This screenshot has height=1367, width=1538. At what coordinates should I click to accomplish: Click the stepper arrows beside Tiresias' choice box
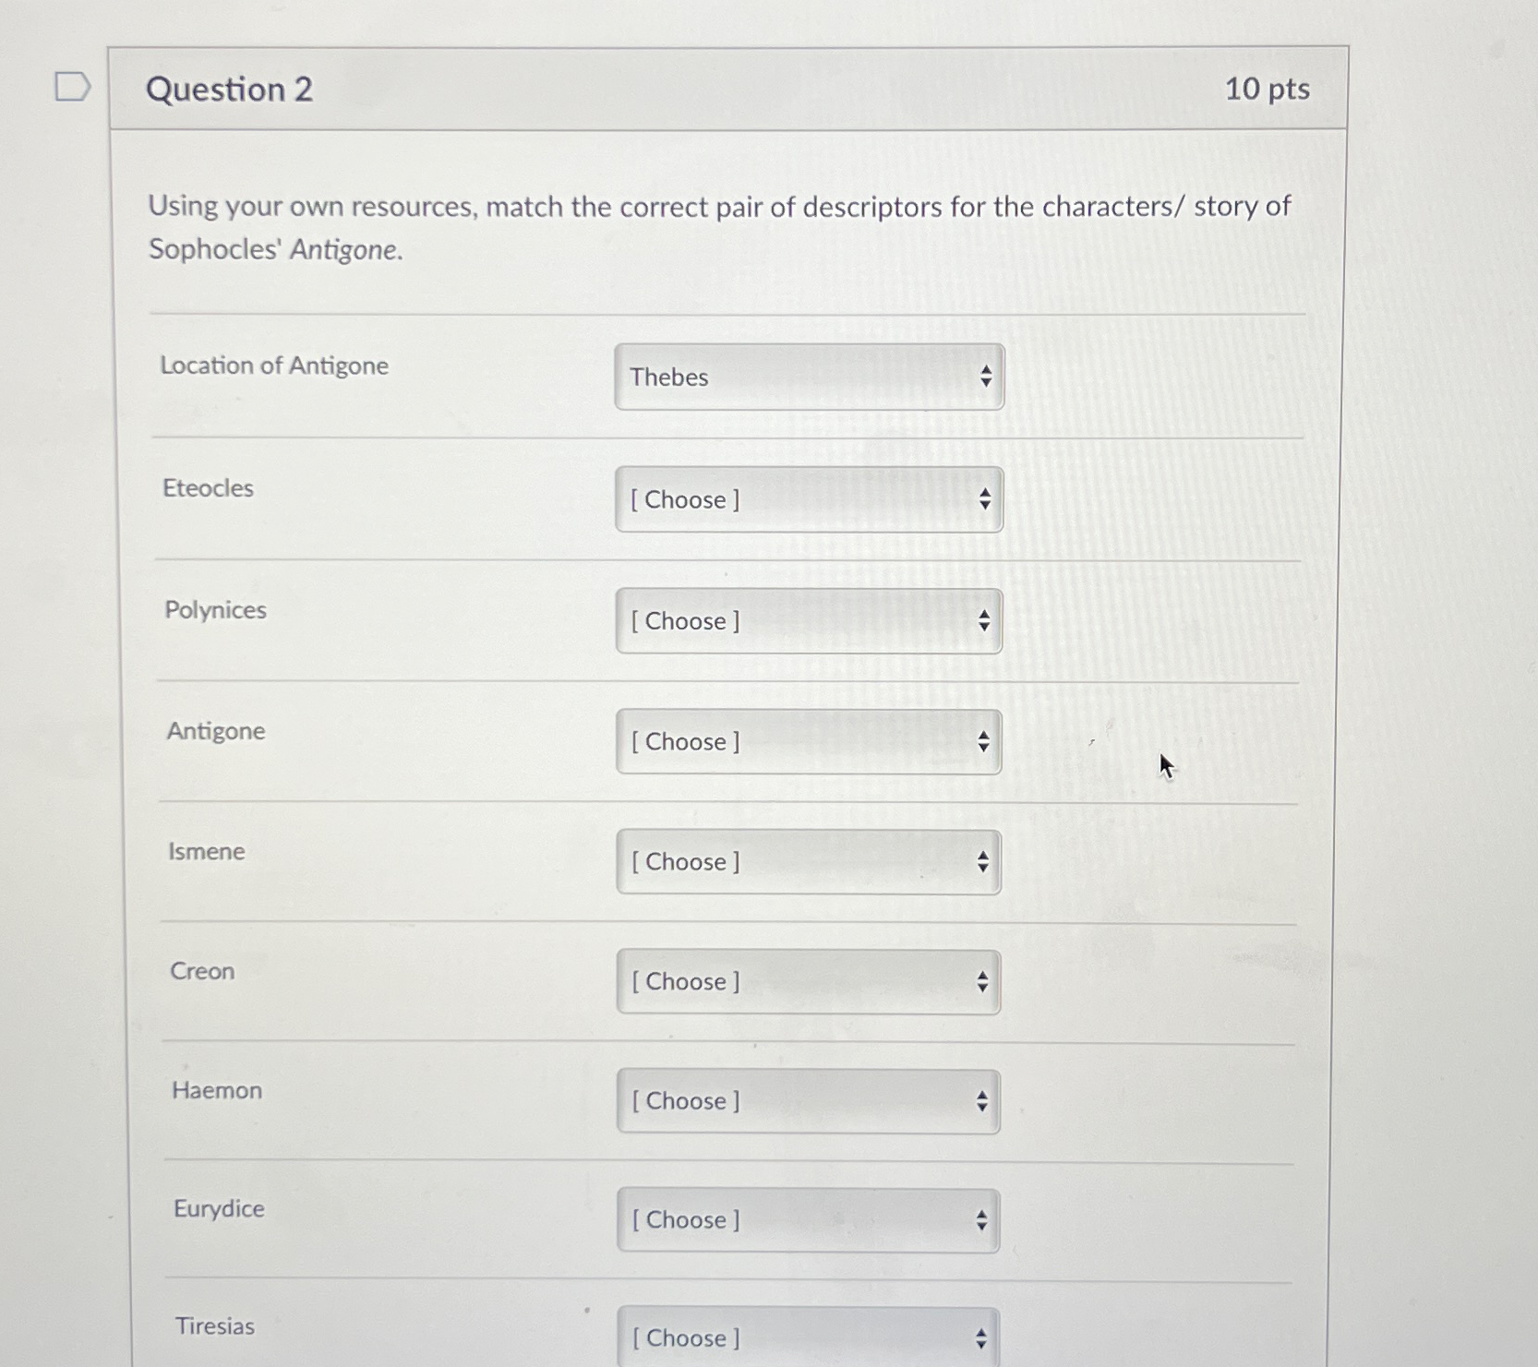pyautogui.click(x=980, y=1336)
